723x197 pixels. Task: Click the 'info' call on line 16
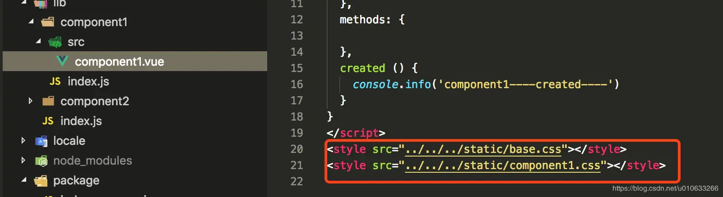click(418, 84)
